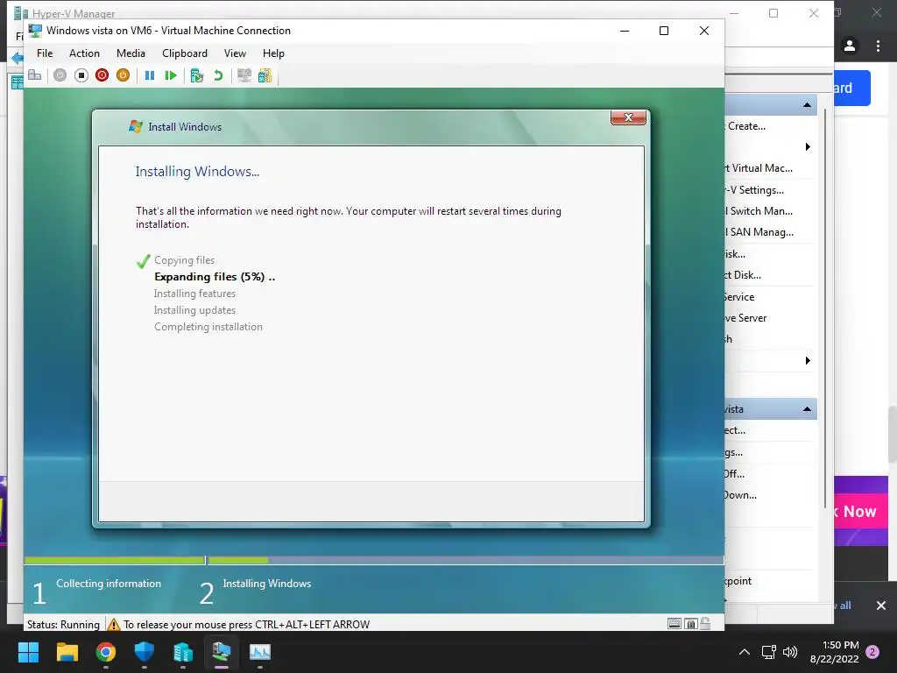Open Google Chrome from the taskbar

tap(106, 652)
